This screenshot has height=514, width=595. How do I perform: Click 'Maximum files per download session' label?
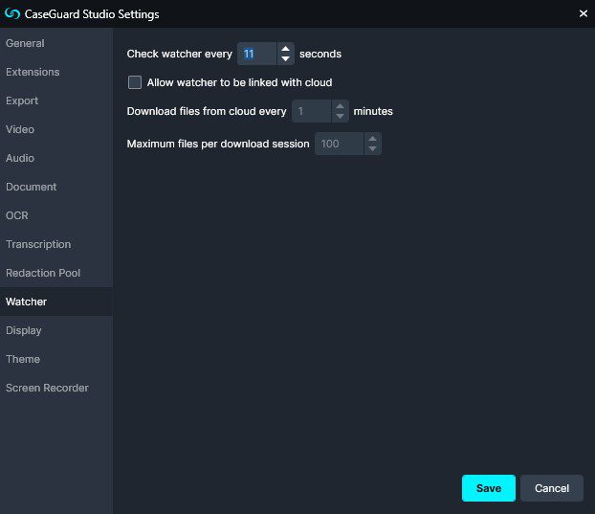click(218, 144)
